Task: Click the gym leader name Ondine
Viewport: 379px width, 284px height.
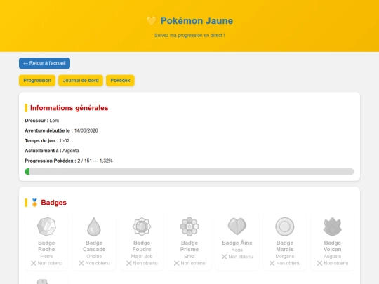Action: [x=94, y=257]
